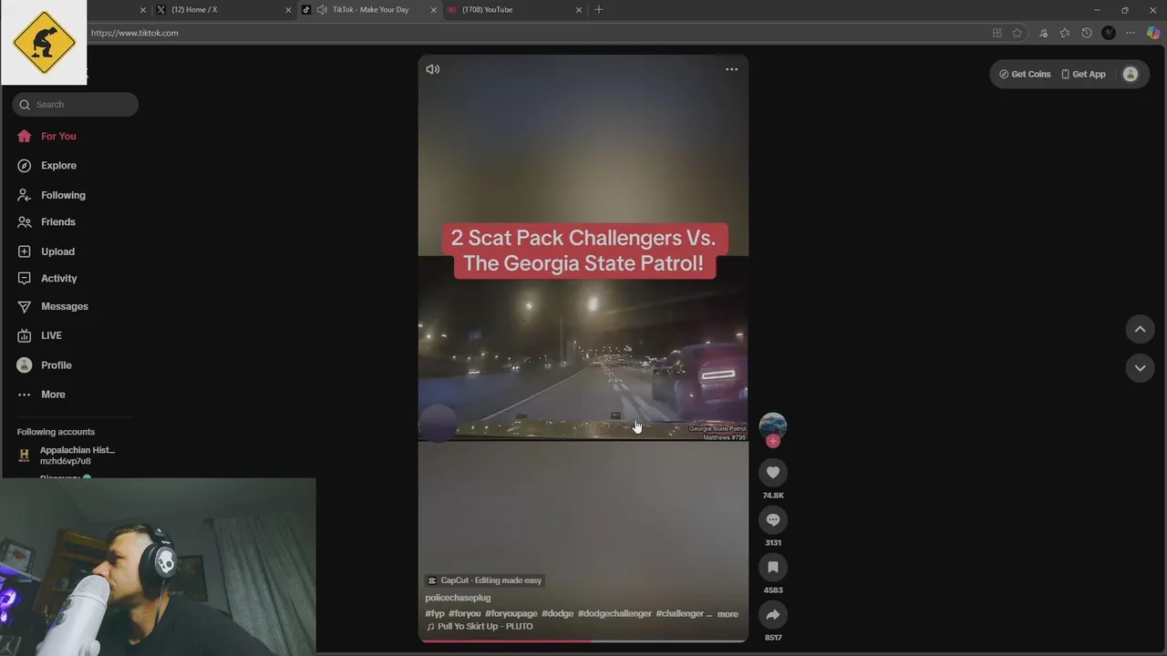The height and width of the screenshot is (656, 1167).
Task: Click the 'CapCut - Editing made easy' tag
Action: point(485,580)
